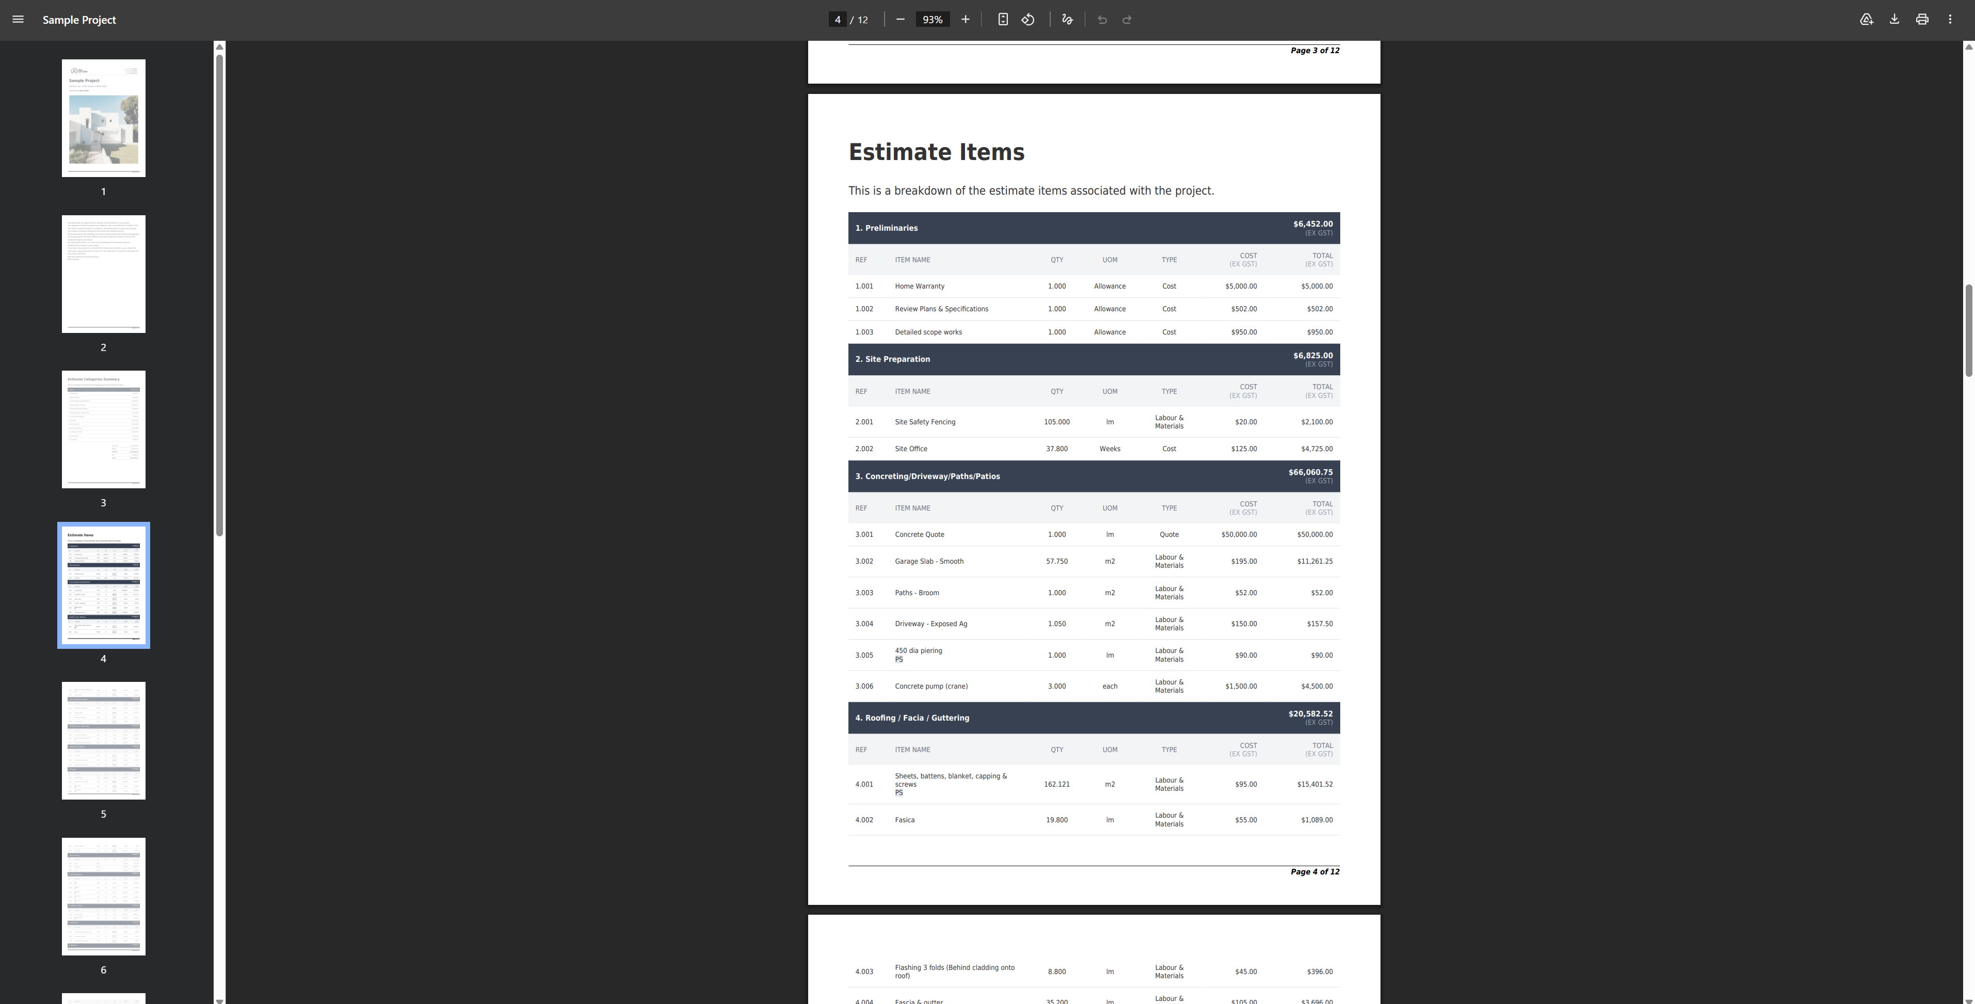Click the 'Site Safety Fencing' item
This screenshot has width=1975, height=1004.
pyautogui.click(x=925, y=422)
